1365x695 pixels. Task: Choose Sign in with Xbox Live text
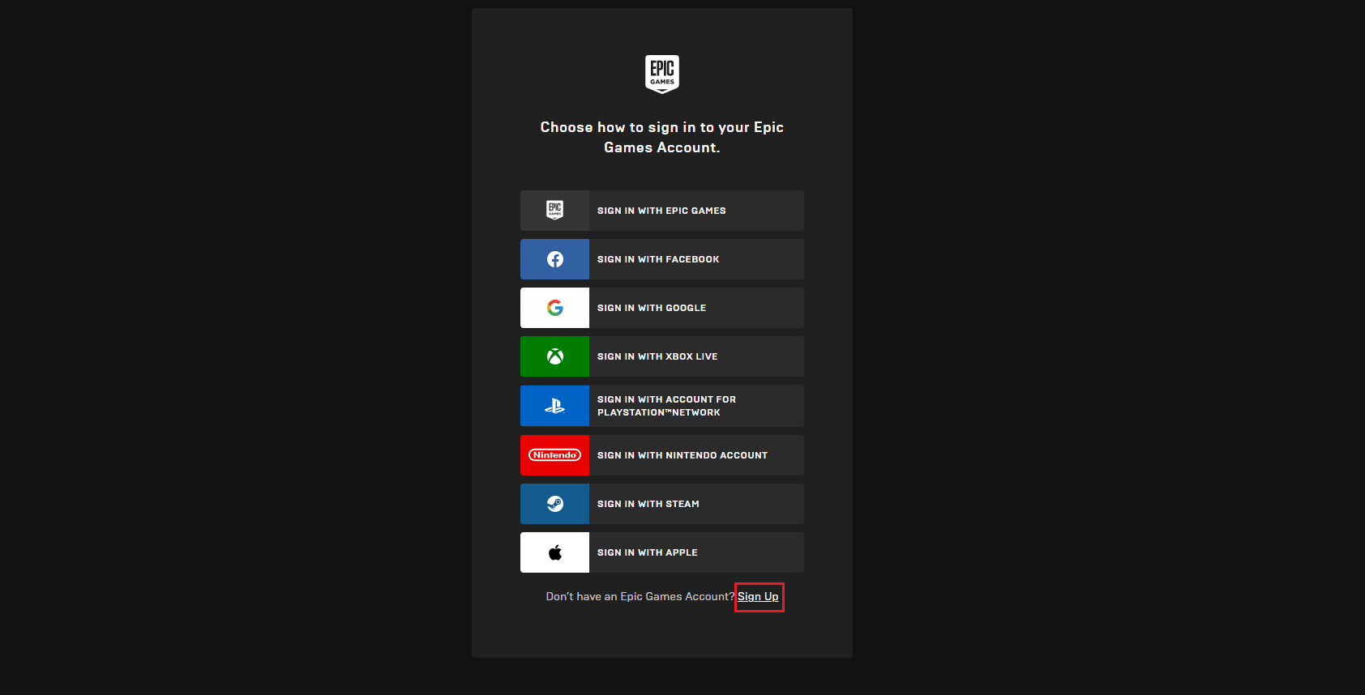click(x=657, y=356)
